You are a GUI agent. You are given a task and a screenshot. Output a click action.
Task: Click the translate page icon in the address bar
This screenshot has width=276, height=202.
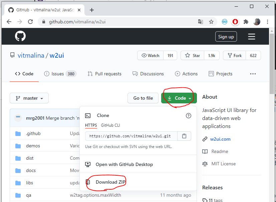tap(201, 22)
